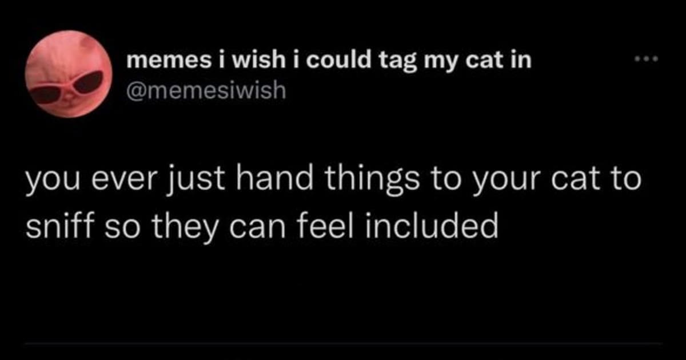The width and height of the screenshot is (686, 360).
Task: Click the divider line below the tweet
Action: [343, 344]
